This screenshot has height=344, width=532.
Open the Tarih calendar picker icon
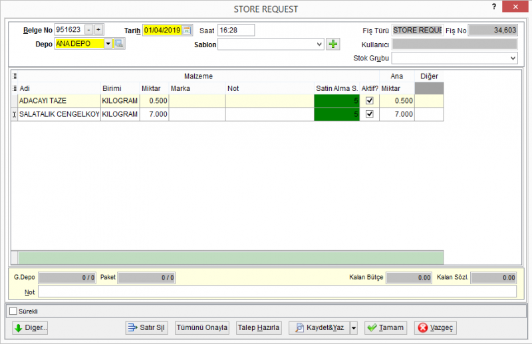tap(187, 30)
